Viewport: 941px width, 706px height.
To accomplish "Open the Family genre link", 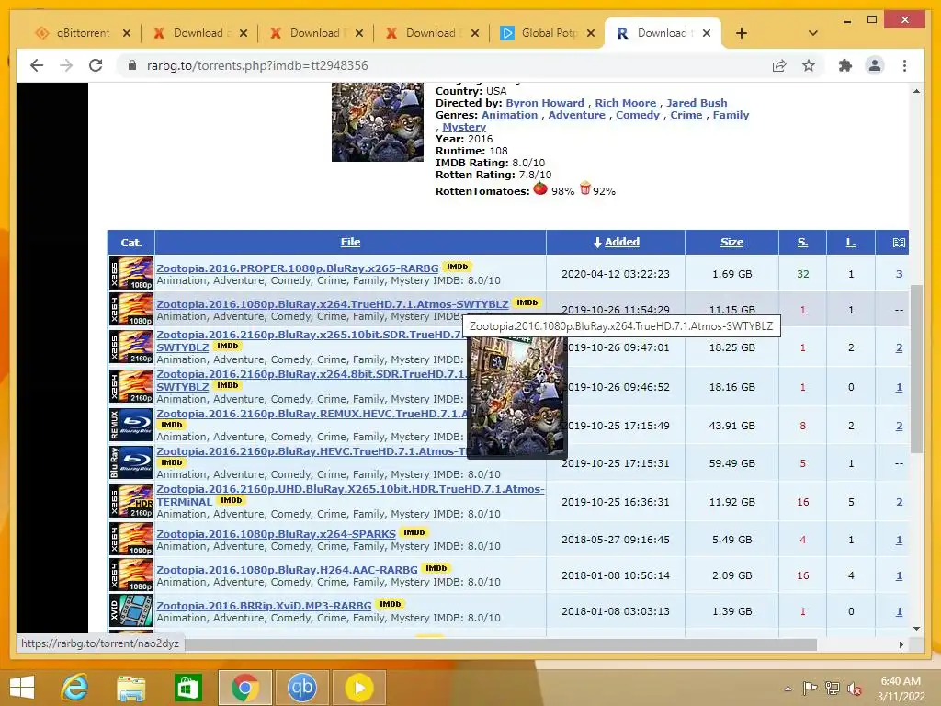I will (x=731, y=115).
